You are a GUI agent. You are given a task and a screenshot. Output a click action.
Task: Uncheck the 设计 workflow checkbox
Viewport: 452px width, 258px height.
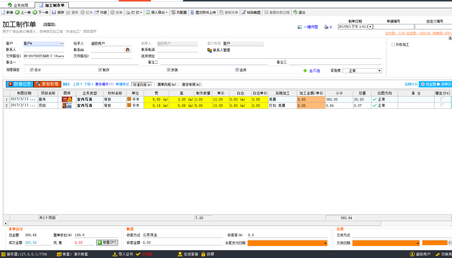click(32, 70)
